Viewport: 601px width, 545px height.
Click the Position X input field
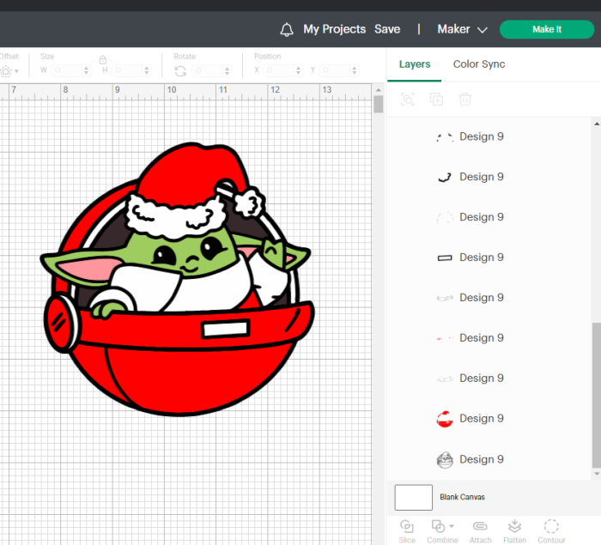coord(279,70)
